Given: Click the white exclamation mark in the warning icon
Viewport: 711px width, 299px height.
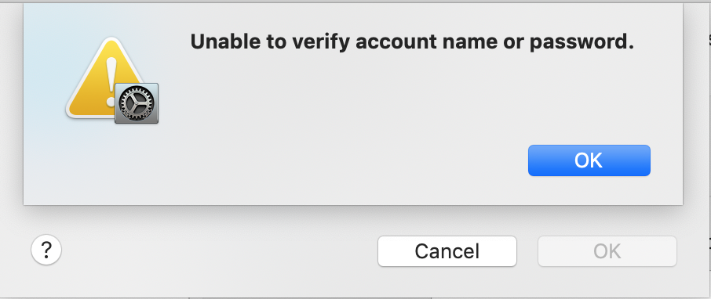Looking at the screenshot, I should (x=111, y=82).
